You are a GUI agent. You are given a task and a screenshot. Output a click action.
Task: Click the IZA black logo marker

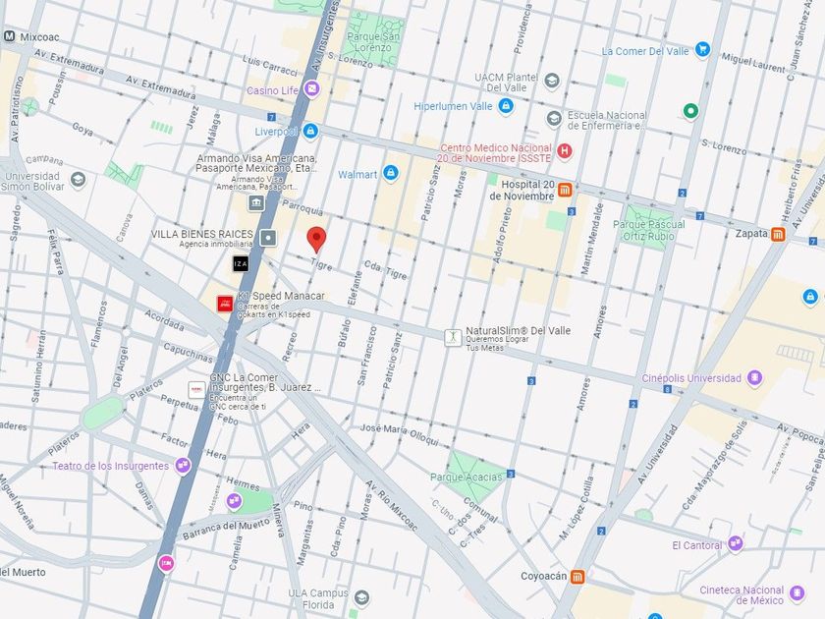coord(241,263)
